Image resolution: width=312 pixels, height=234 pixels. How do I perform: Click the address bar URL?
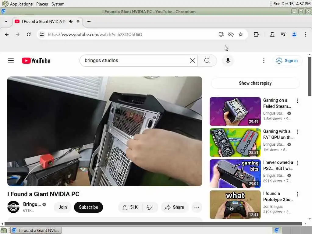click(95, 34)
